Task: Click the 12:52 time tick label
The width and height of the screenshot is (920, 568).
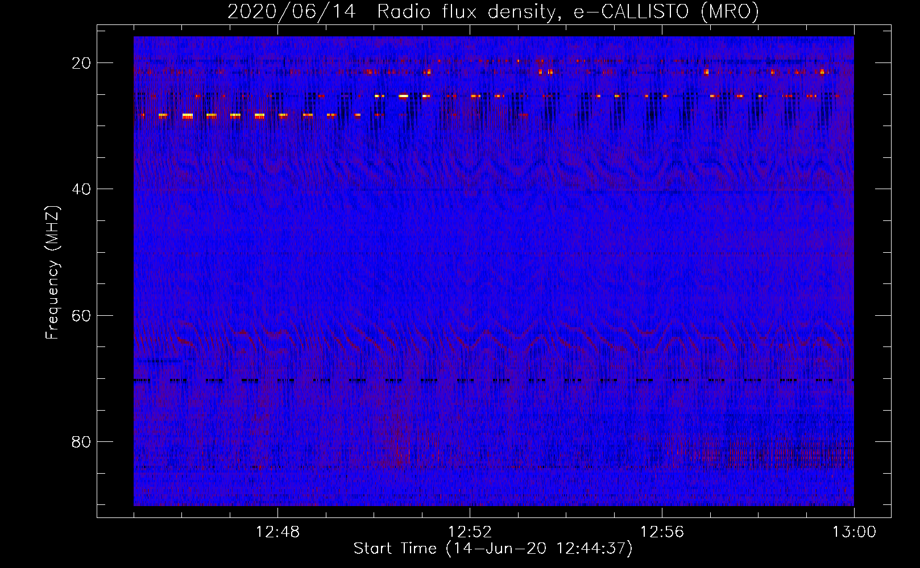Action: [470, 532]
